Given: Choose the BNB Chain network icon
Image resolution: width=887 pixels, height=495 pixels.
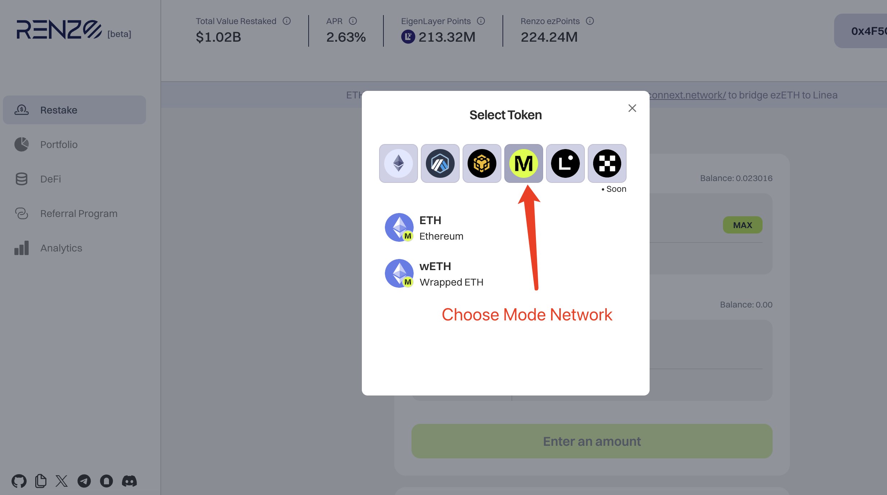Looking at the screenshot, I should [482, 163].
